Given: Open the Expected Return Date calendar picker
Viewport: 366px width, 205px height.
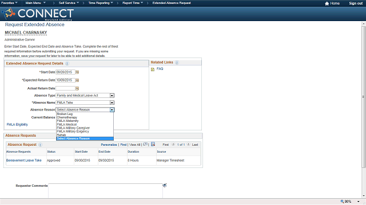Looking at the screenshot, I should pyautogui.click(x=77, y=80).
